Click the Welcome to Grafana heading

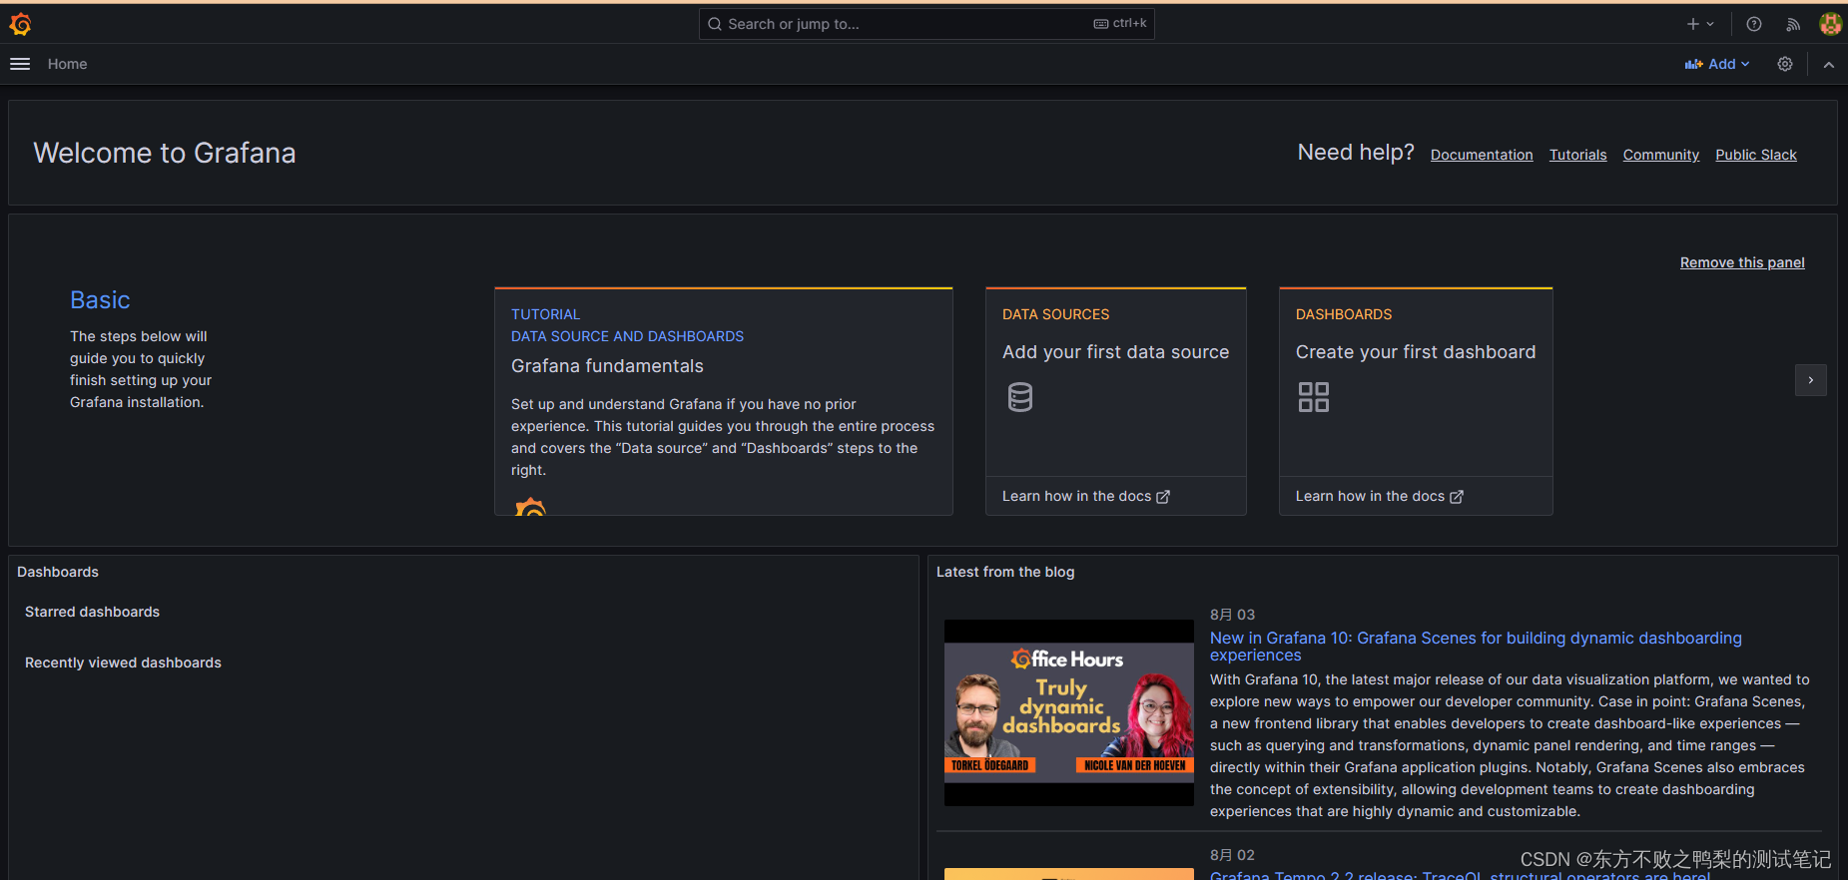[x=165, y=153]
